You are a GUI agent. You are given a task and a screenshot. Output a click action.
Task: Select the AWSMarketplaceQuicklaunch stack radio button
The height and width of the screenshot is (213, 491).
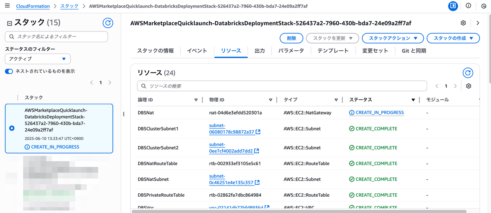[12, 128]
